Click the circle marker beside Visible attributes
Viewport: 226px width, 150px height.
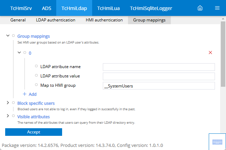[13, 116]
